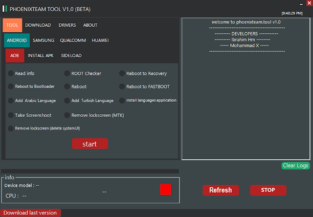Switch to the DRIVERS tab
The height and width of the screenshot is (217, 313).
click(67, 25)
